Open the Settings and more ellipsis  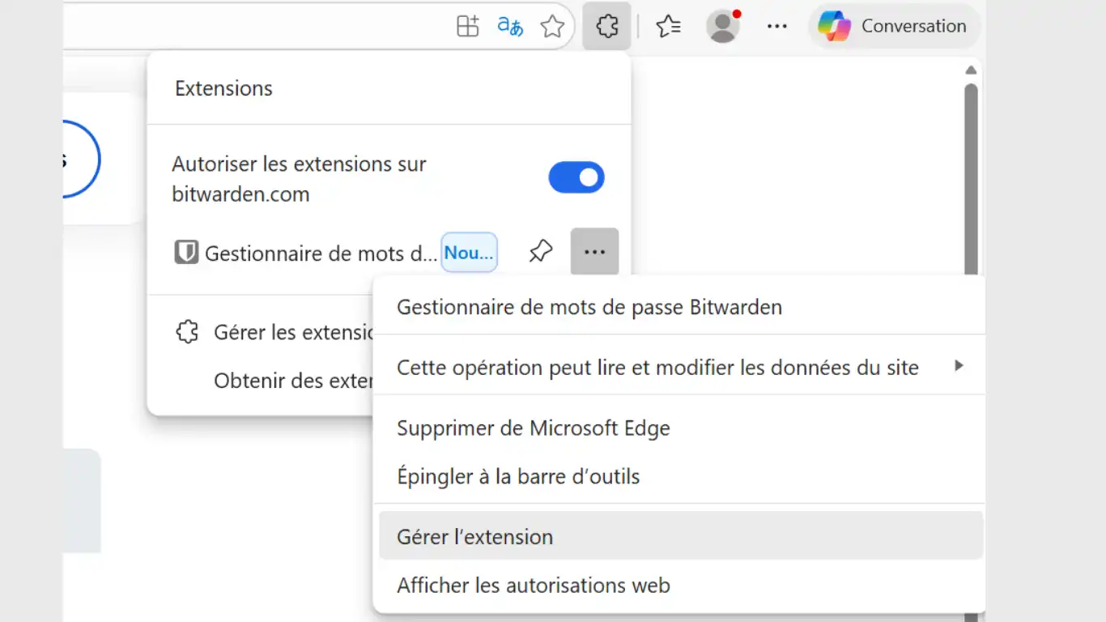pyautogui.click(x=776, y=27)
